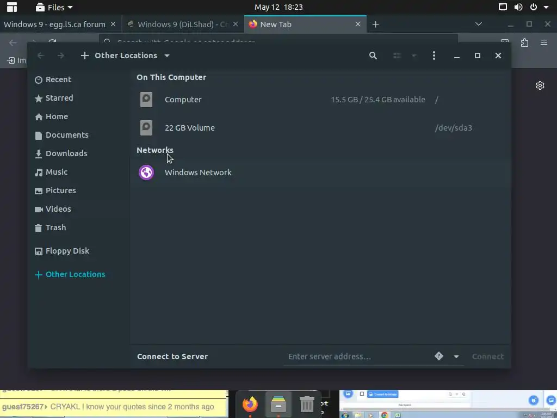Screen dimensions: 557x418
Task: Open Trash in the sidebar
Action: click(51, 228)
